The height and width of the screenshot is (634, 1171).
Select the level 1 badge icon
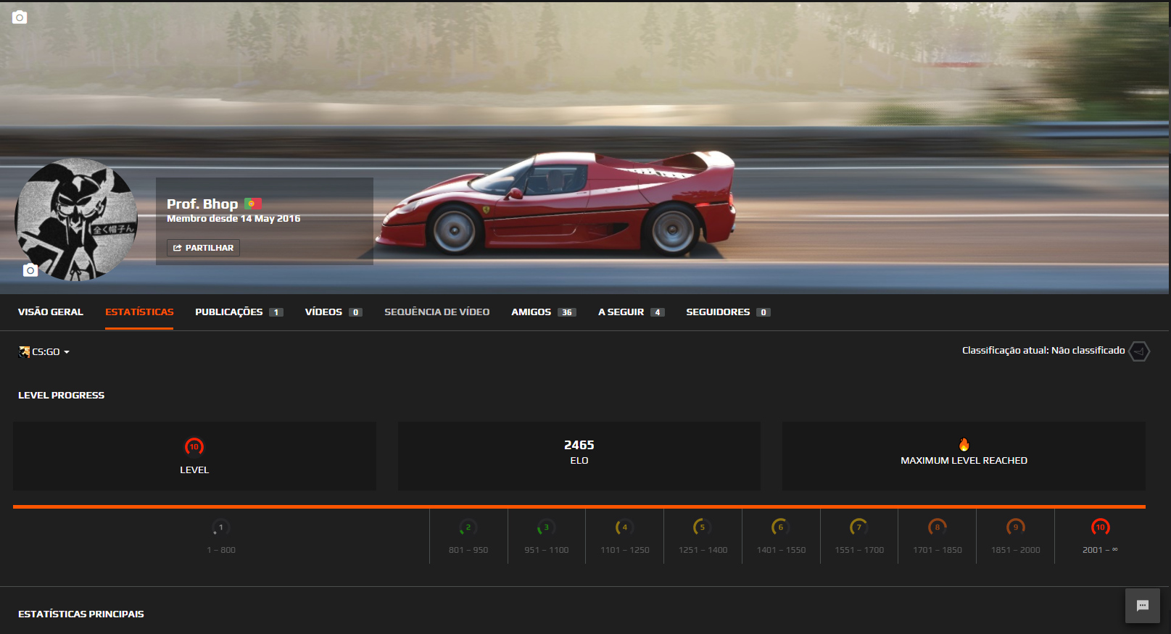[x=220, y=527]
